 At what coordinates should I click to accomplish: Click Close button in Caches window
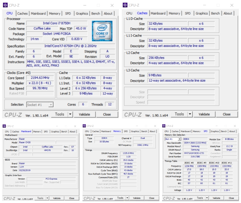click(227, 114)
